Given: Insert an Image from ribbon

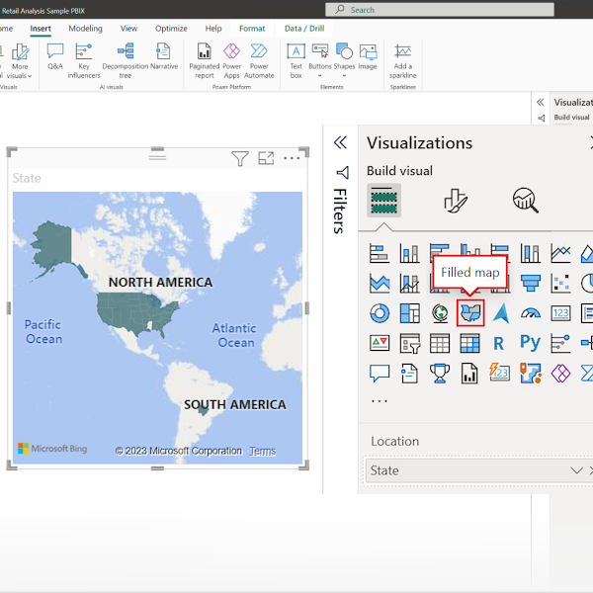Looking at the screenshot, I should pos(368,56).
